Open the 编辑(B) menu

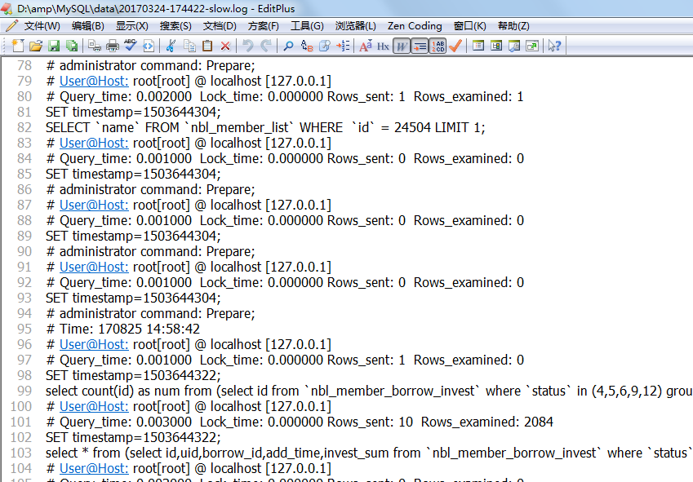click(x=88, y=26)
